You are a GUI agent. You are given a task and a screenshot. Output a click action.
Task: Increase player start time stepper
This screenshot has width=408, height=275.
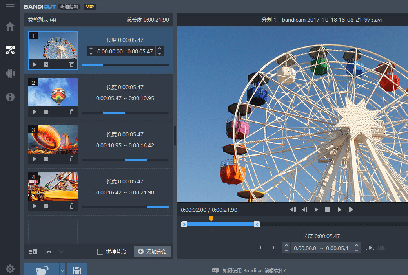point(286,245)
